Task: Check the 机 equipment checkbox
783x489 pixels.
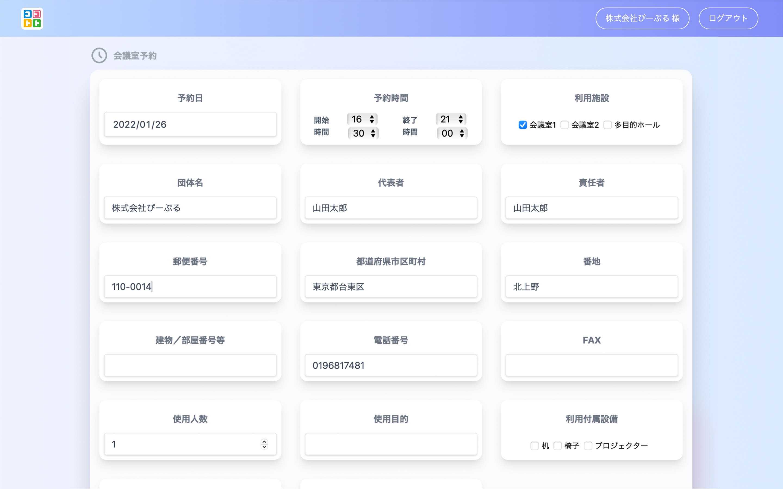Action: [535, 446]
